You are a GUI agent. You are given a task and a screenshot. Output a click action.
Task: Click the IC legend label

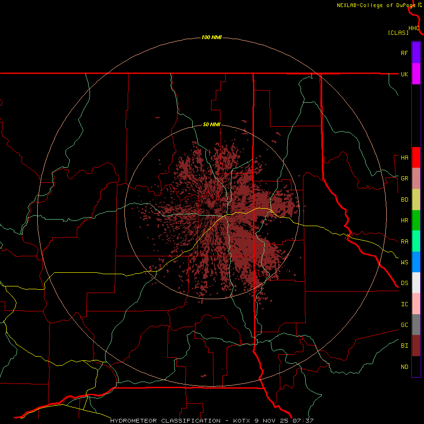click(x=404, y=304)
